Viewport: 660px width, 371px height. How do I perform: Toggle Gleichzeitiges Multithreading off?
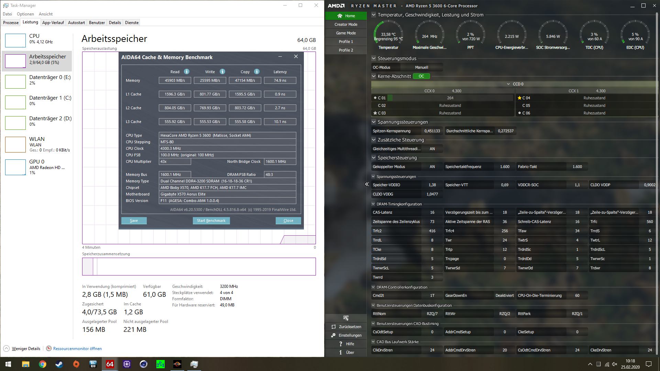tap(432, 148)
